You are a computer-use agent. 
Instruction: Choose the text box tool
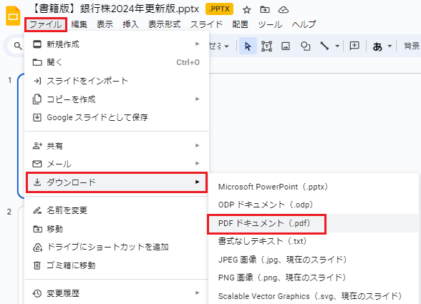pos(266,46)
